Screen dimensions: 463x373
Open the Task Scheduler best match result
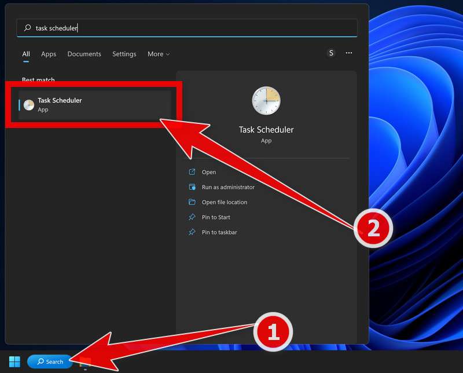pyautogui.click(x=94, y=105)
